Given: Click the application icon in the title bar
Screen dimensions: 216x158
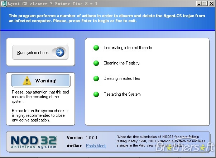Looking at the screenshot, I should [x=4, y=4].
